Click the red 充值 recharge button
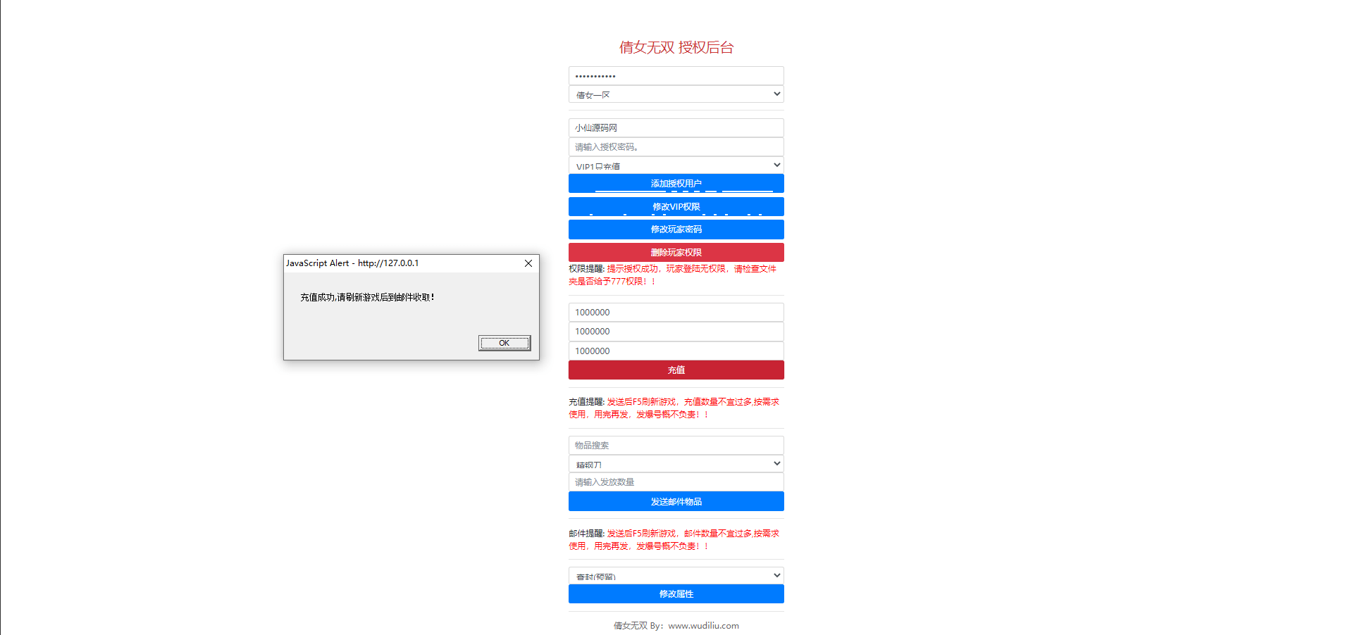The width and height of the screenshot is (1350, 635). tap(676, 370)
